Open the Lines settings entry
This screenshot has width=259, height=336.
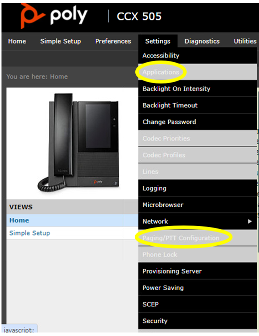pos(198,171)
